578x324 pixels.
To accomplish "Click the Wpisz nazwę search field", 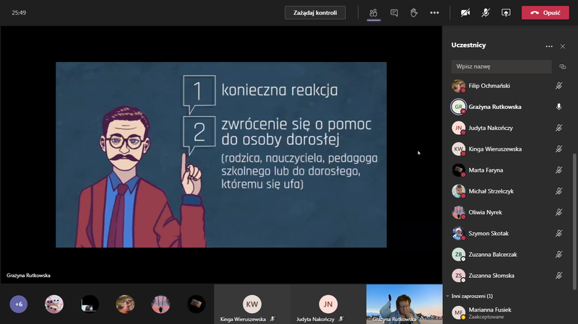I will point(501,66).
